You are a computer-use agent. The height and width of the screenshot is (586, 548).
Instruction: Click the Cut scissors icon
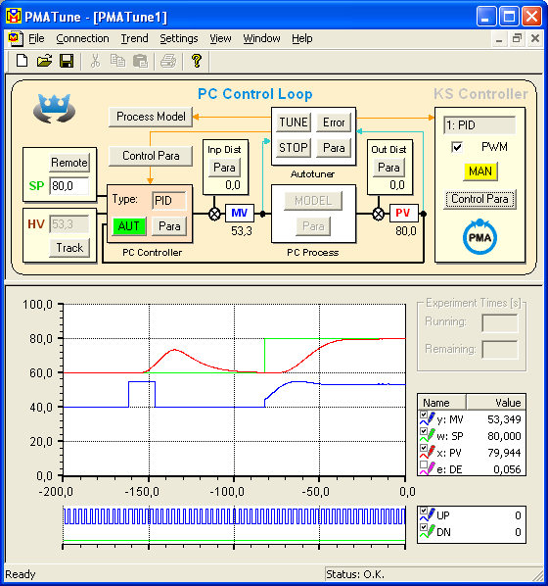tap(96, 61)
